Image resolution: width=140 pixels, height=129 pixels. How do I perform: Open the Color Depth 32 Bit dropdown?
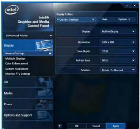coord(118,51)
